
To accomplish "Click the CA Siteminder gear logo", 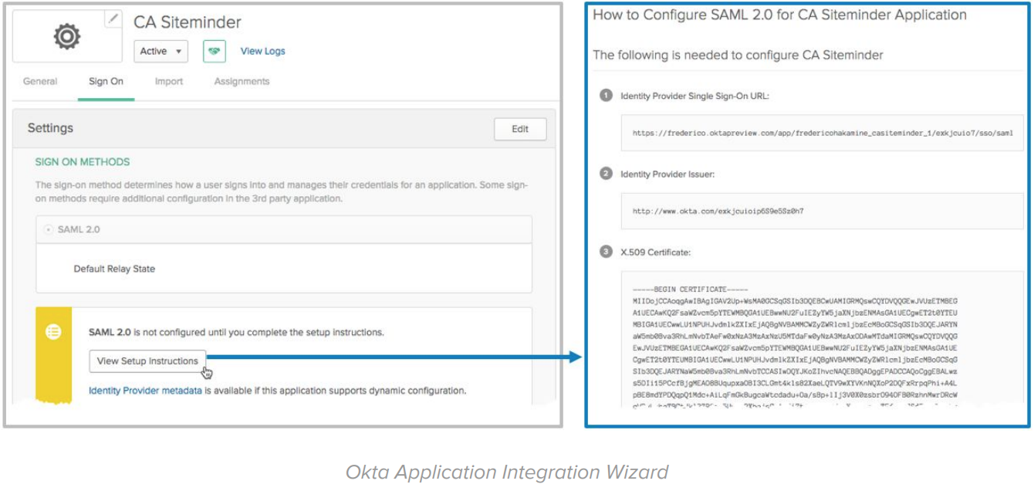I will pos(67,36).
